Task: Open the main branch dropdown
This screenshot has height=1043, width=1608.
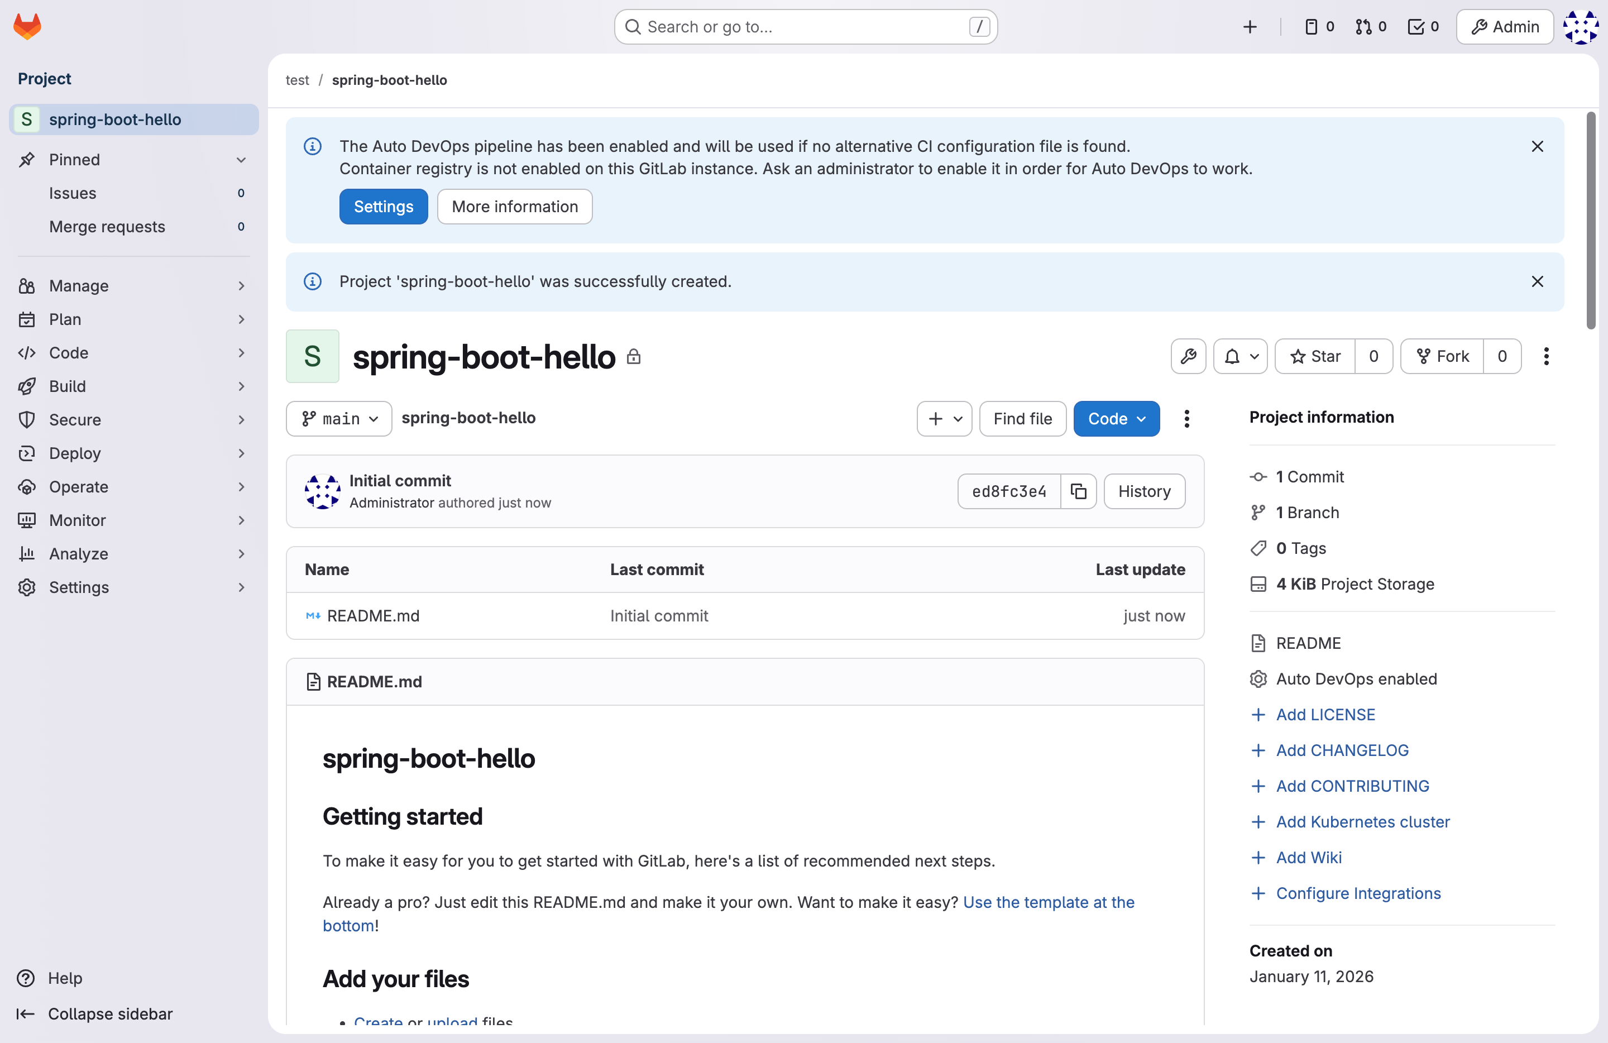Action: (339, 418)
